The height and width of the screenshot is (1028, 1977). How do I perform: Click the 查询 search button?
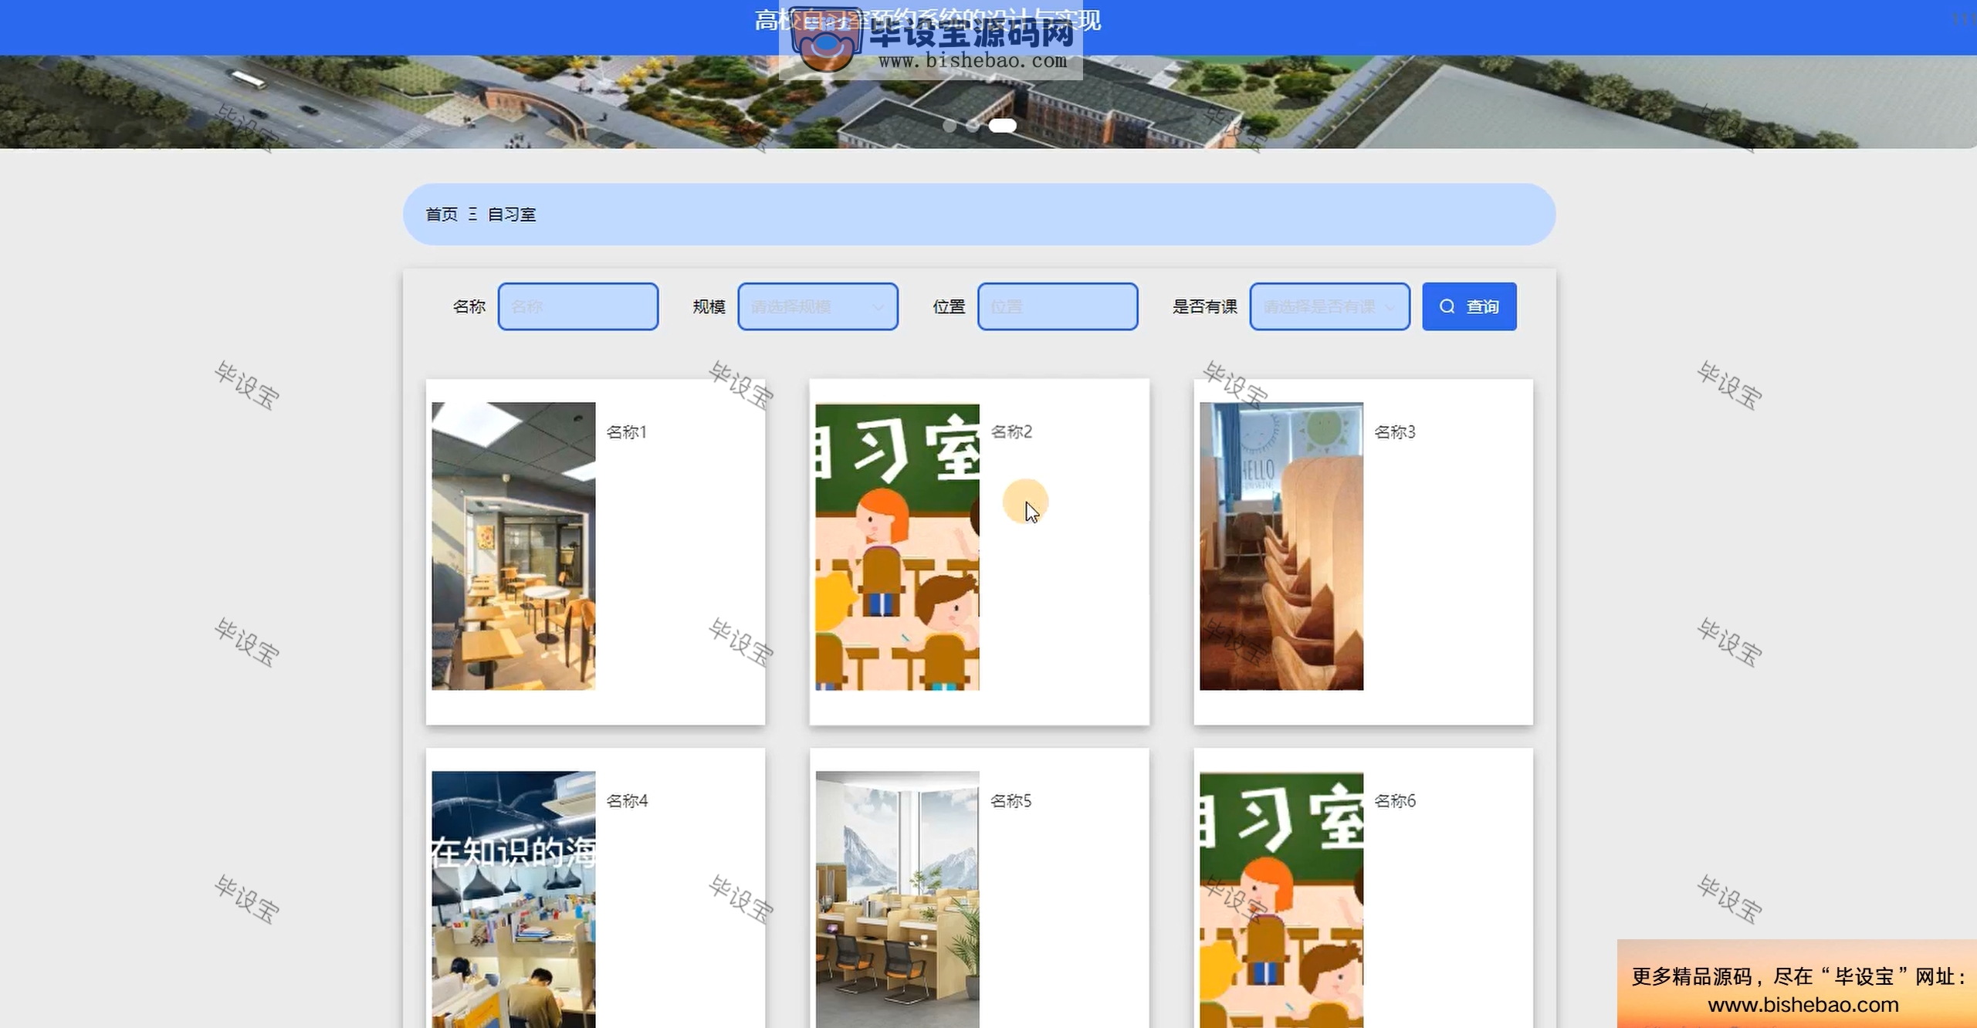[1469, 306]
